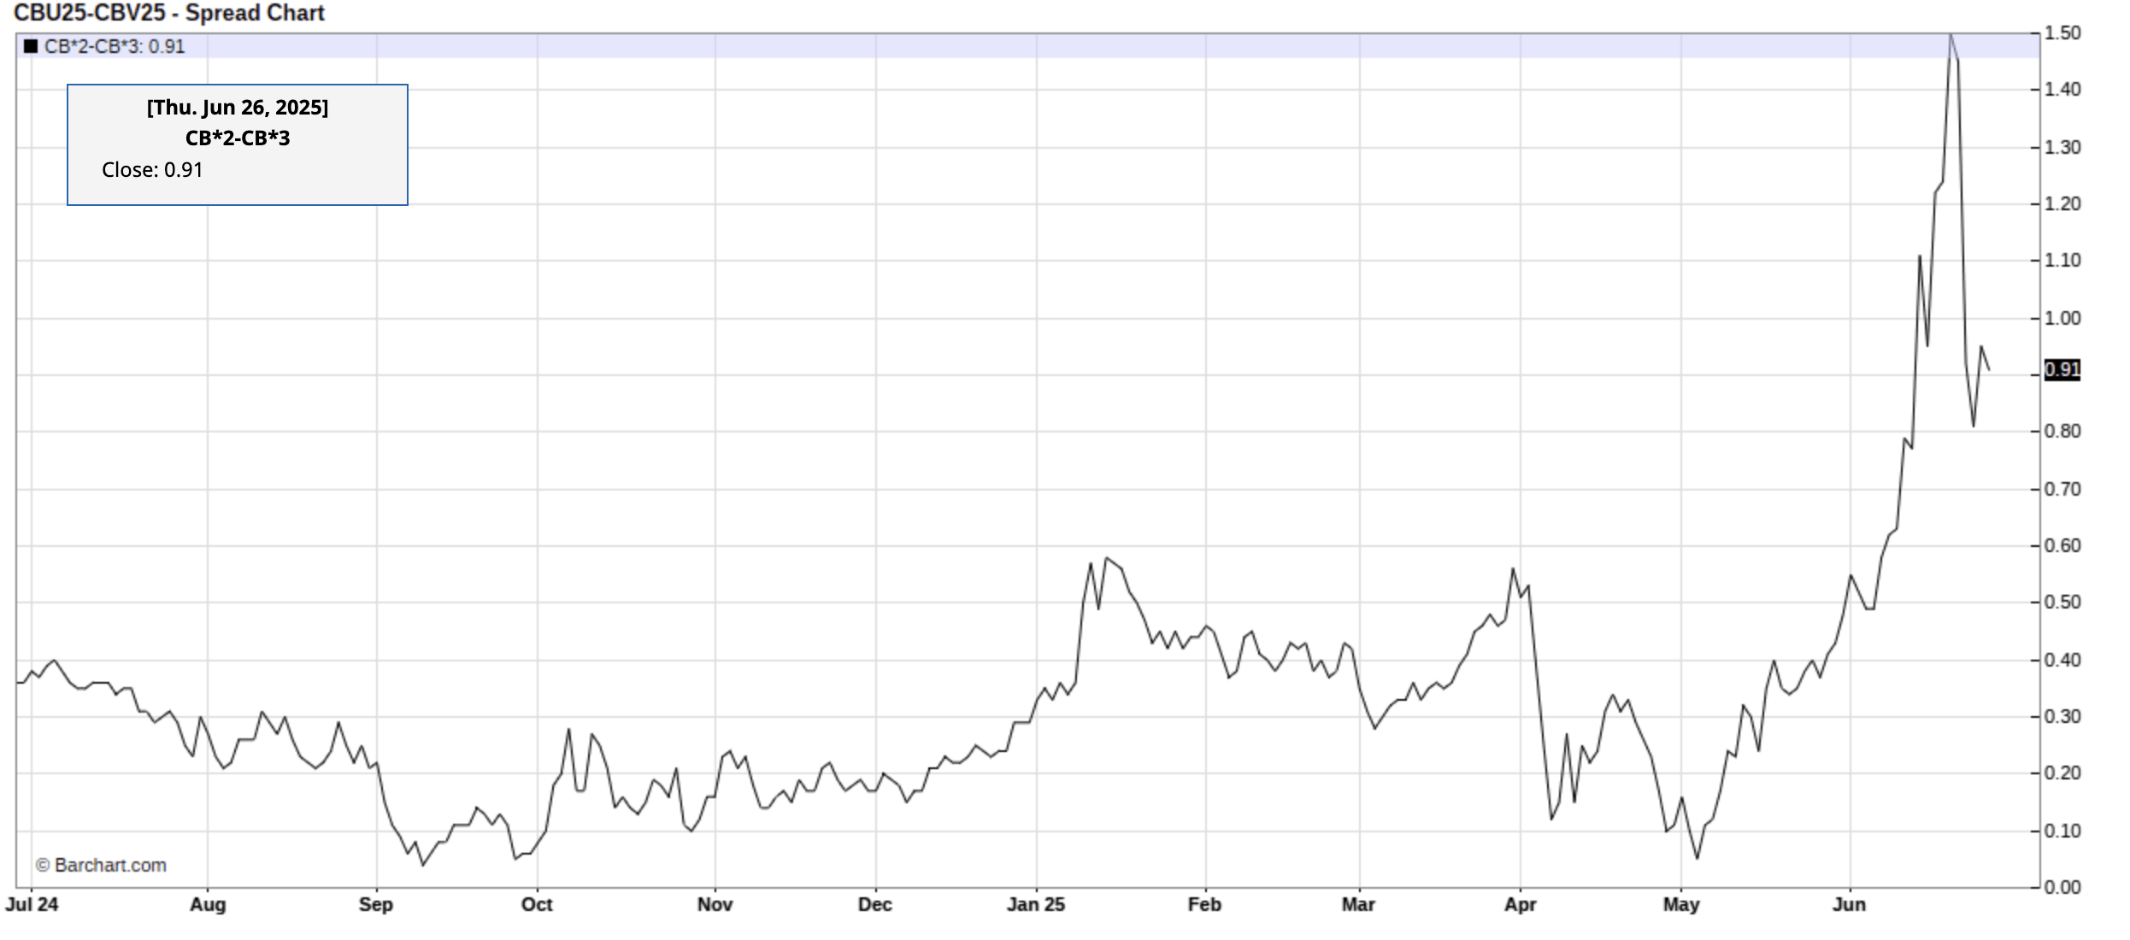The image size is (2130, 940).
Task: Click the 'Apr' x-axis label
Action: 1521,905
